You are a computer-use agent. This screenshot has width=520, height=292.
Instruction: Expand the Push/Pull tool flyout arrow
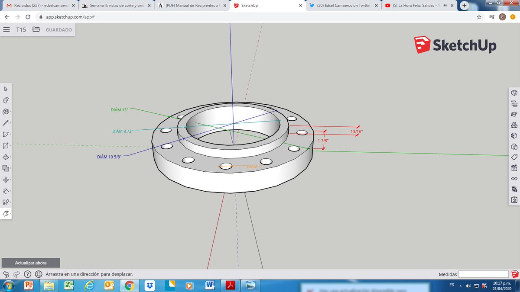(10, 157)
